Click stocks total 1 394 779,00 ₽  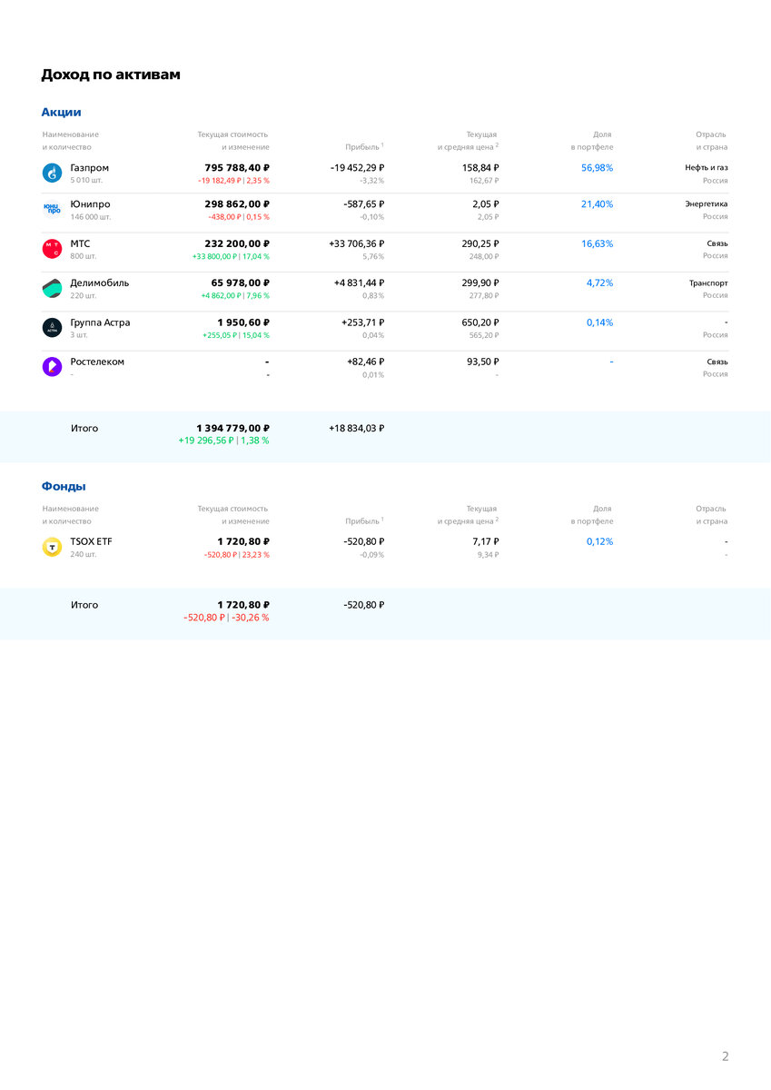tap(232, 428)
